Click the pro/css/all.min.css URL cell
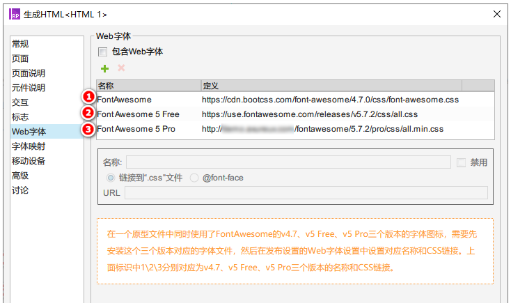Screen dimensions: 511x308 tap(322, 129)
